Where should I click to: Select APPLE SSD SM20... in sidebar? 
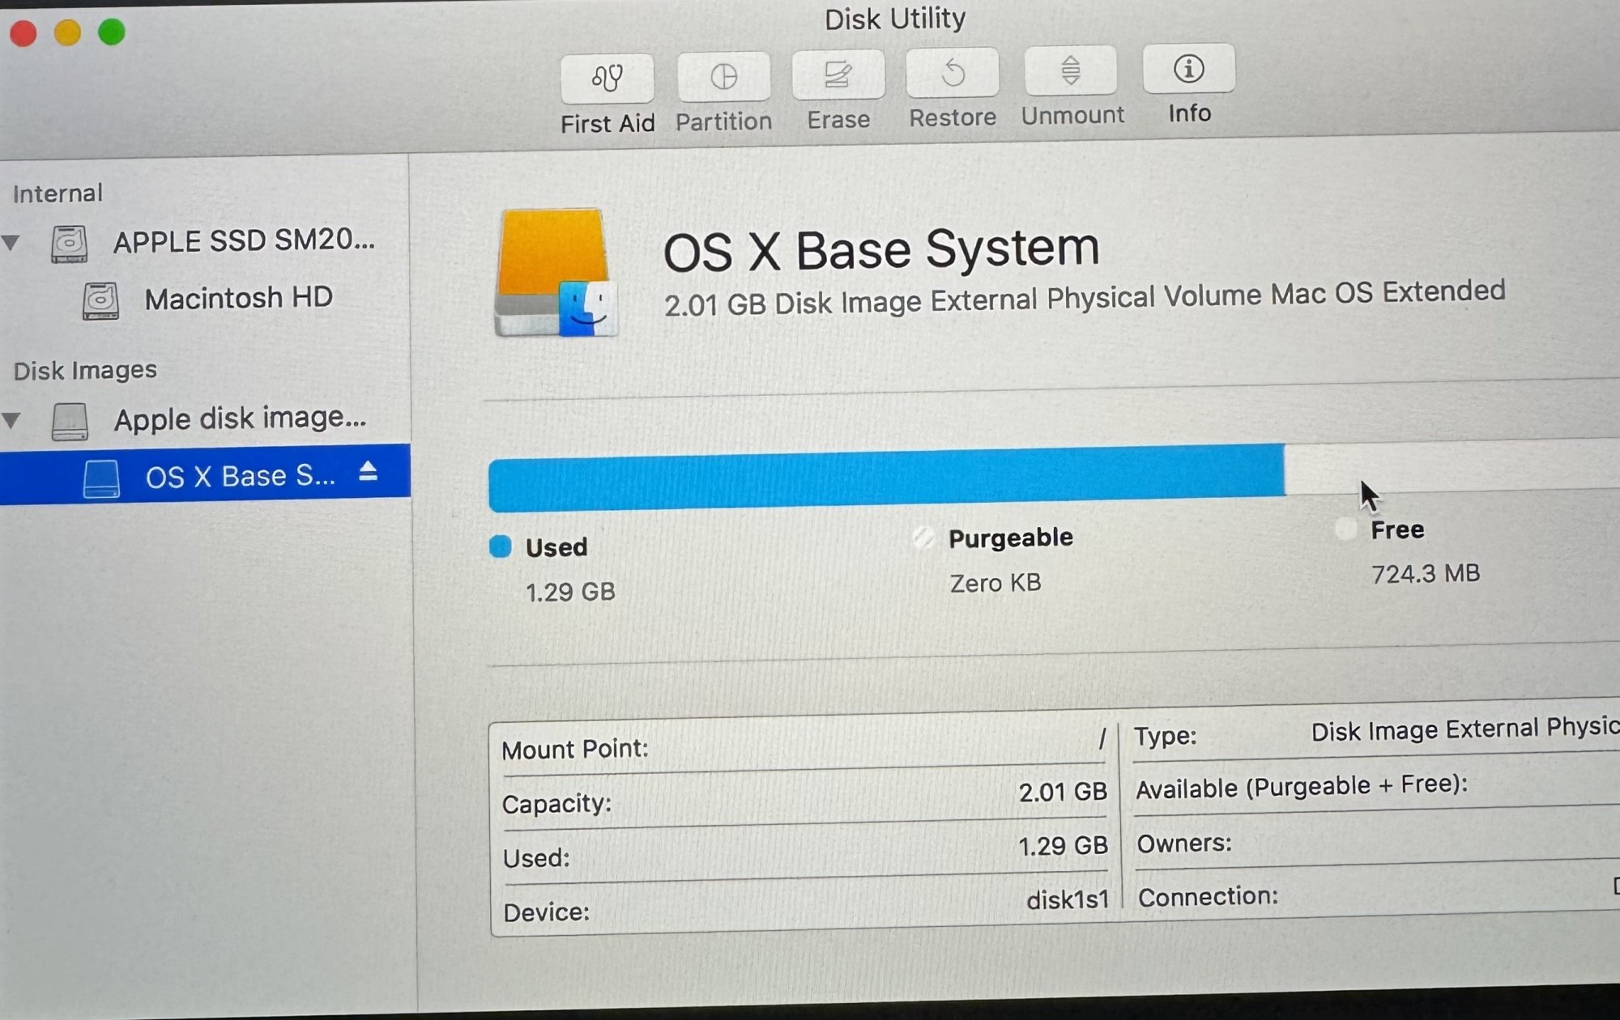244,241
